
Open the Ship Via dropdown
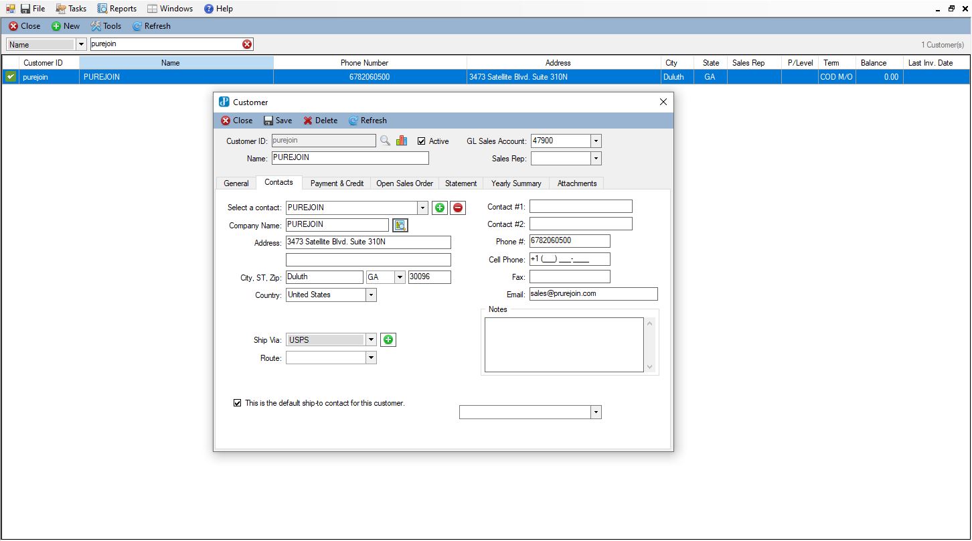[371, 340]
